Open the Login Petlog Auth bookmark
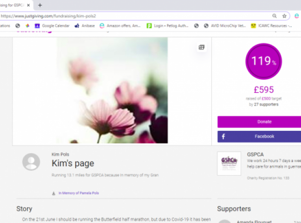Viewport: 301px width, 223px height. coord(167,26)
